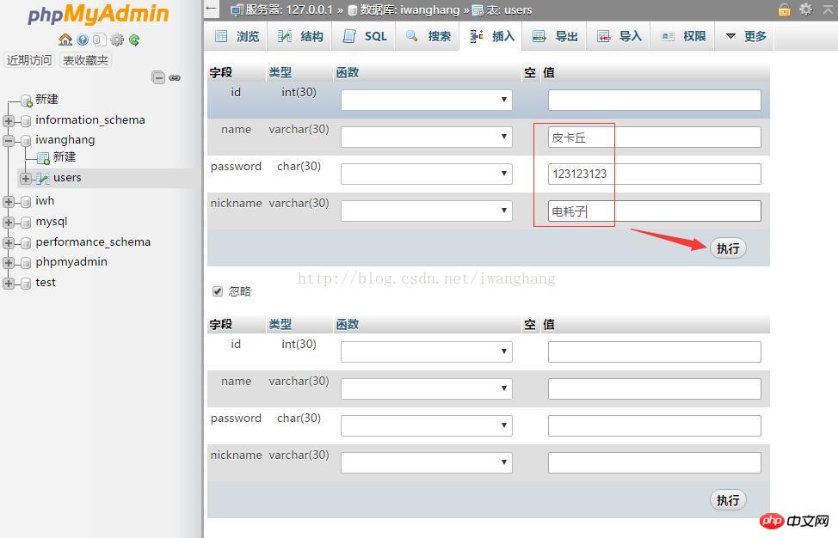Toggle the 忽略 (ignore) checkbox
The image size is (838, 538).
218,290
